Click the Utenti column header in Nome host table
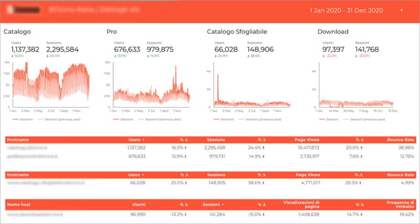The image size is (420, 224). coord(139,205)
